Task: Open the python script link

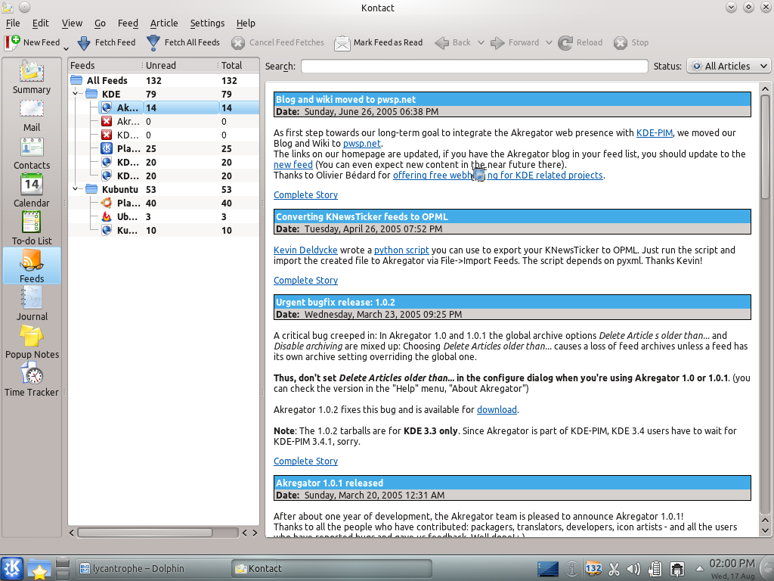Action: 401,250
